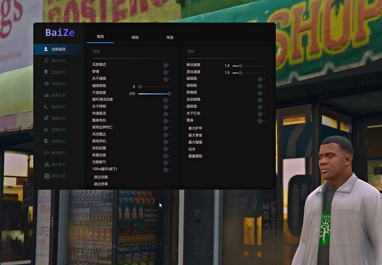The width and height of the screenshot is (382, 265).
Task: Click the 通缉等级 value 0
Action: tap(134, 87)
